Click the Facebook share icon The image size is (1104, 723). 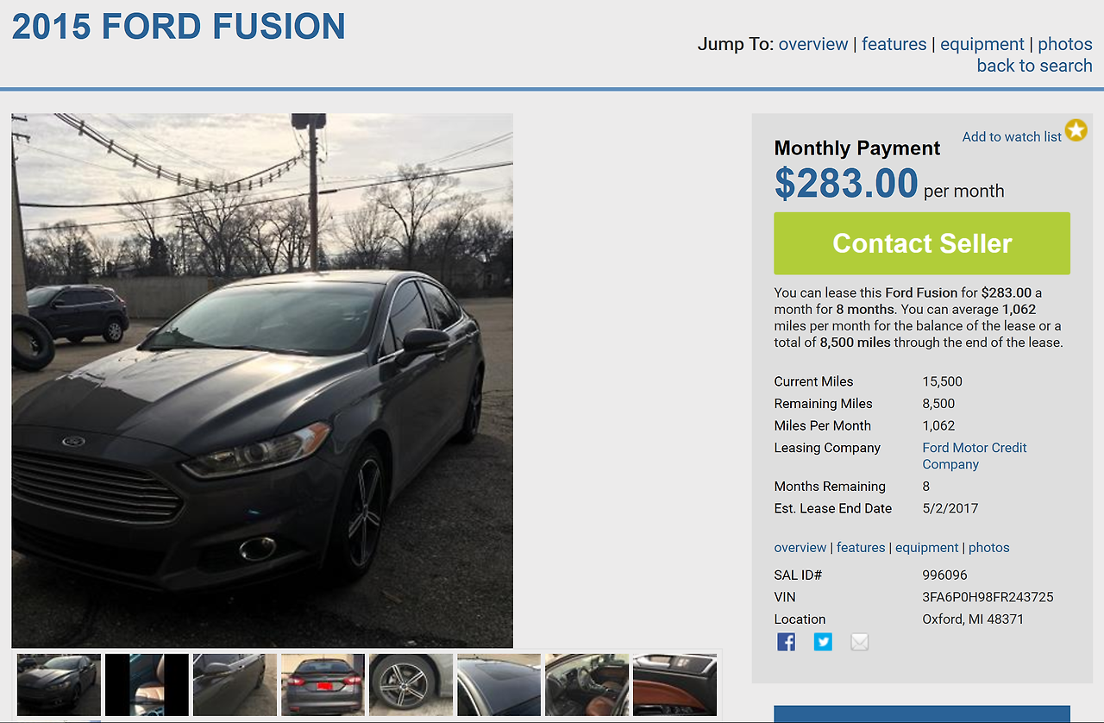tap(786, 642)
